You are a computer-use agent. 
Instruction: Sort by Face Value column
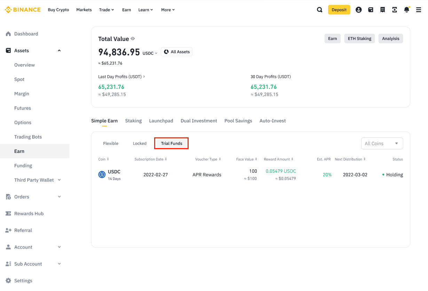click(x=246, y=159)
